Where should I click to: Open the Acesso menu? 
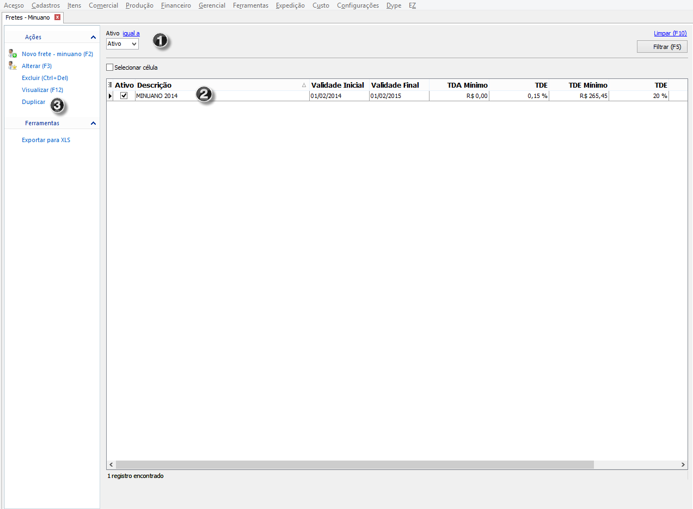coord(14,5)
